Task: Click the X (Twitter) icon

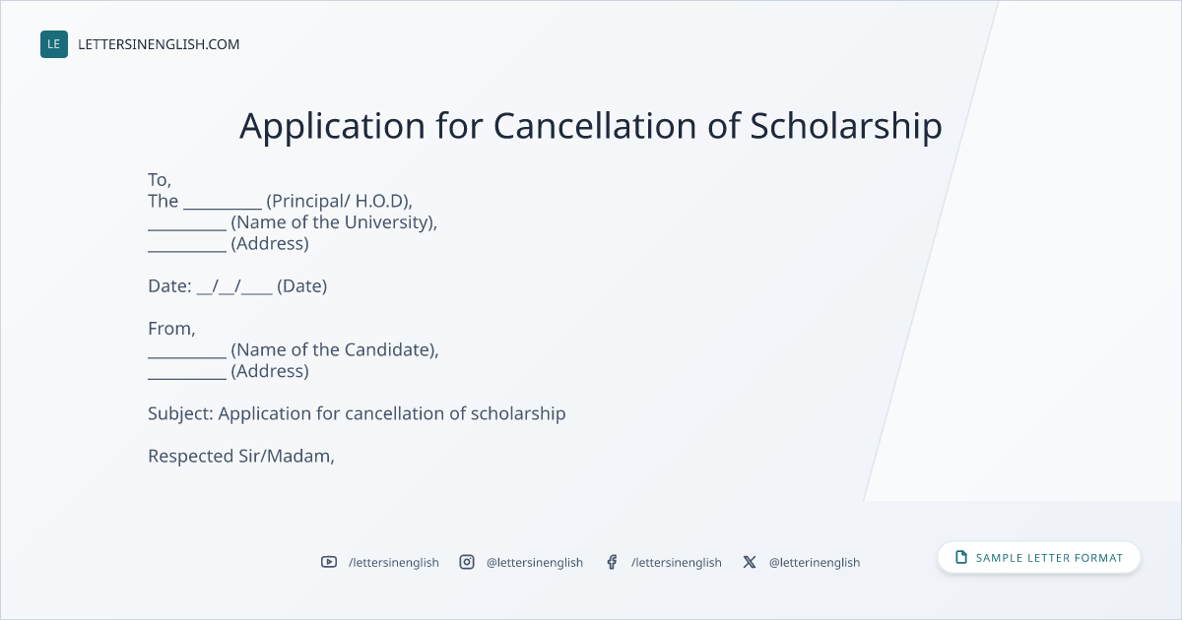Action: click(750, 562)
